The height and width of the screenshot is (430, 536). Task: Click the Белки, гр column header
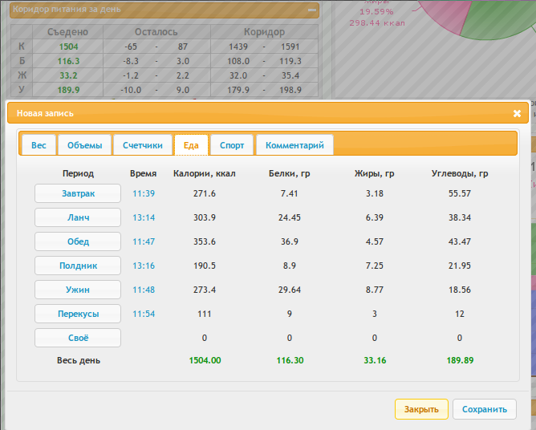click(x=290, y=173)
